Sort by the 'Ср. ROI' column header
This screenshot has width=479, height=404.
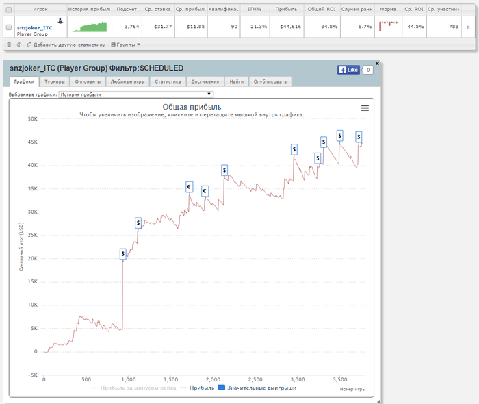tap(414, 9)
